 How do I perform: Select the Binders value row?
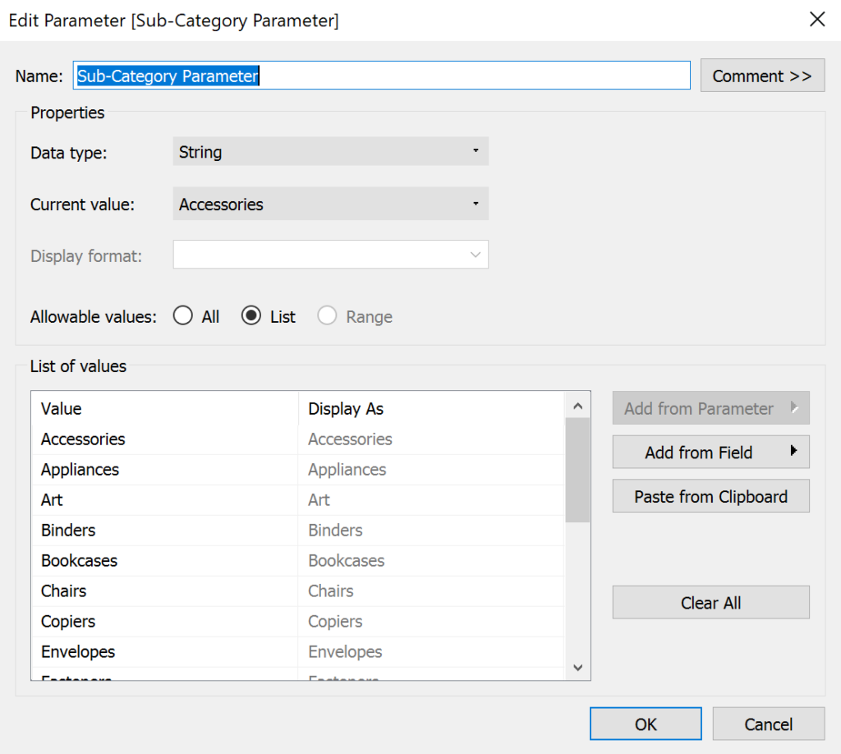click(68, 531)
